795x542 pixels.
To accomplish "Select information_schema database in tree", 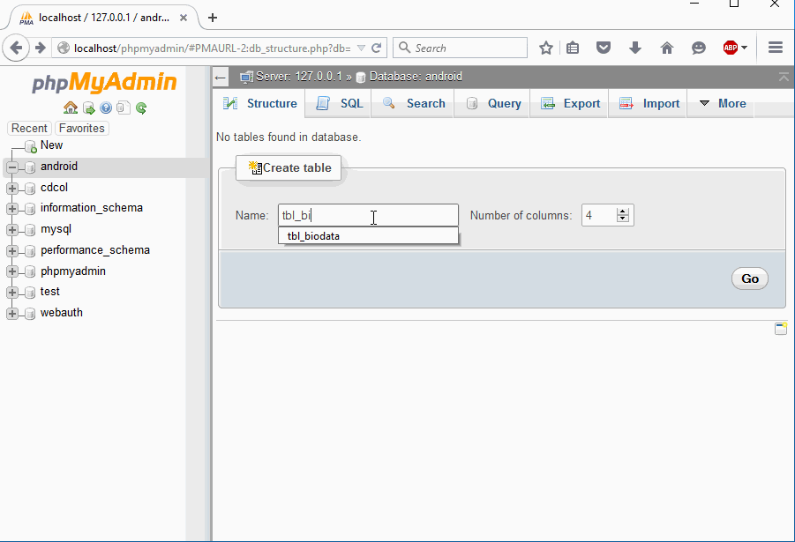I will point(91,208).
